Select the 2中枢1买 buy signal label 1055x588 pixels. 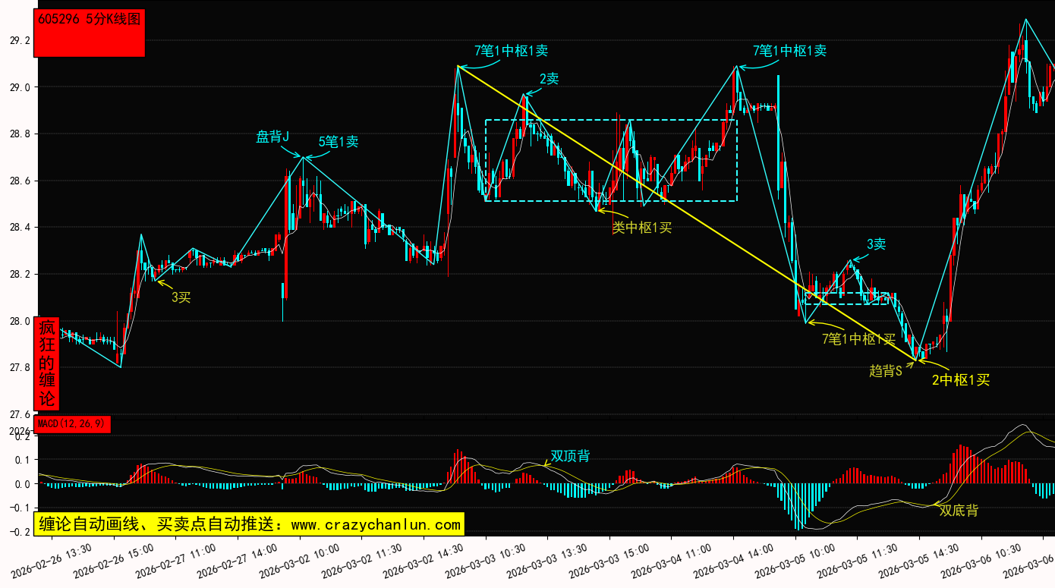coord(961,380)
